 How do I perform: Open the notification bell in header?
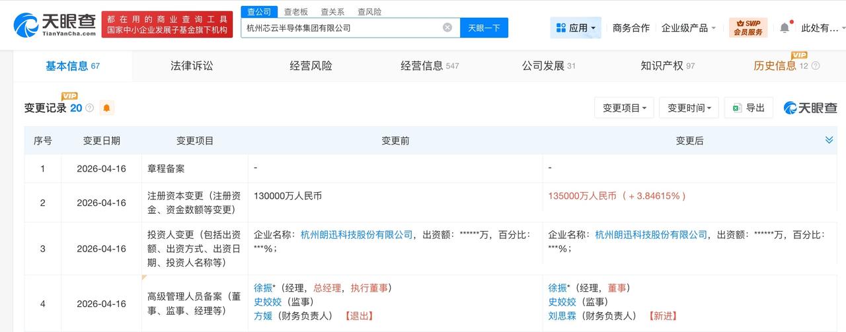pos(785,28)
